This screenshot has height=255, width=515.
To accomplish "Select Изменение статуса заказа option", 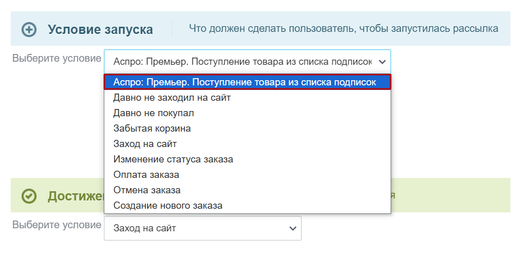I will [x=247, y=159].
